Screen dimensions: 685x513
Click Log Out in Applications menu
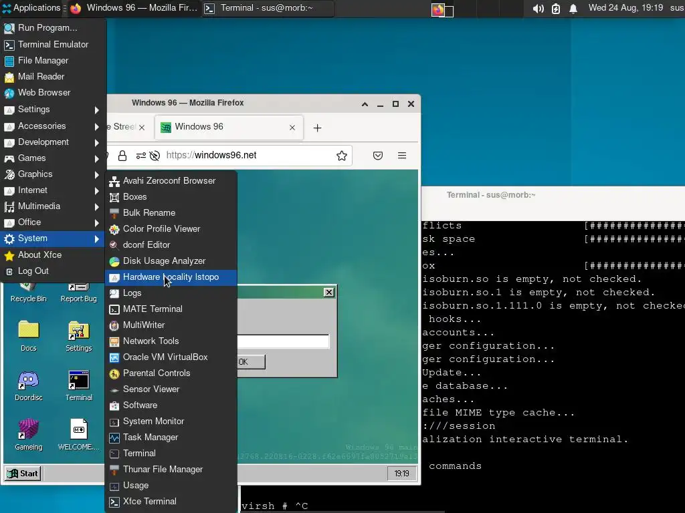52,271
